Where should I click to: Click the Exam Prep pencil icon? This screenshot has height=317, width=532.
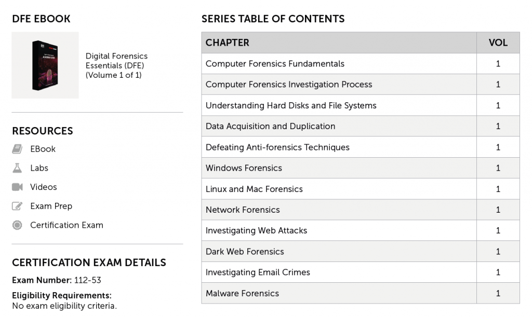(x=17, y=206)
